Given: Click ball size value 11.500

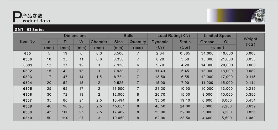Looking at the screenshot, I should click(119, 89).
